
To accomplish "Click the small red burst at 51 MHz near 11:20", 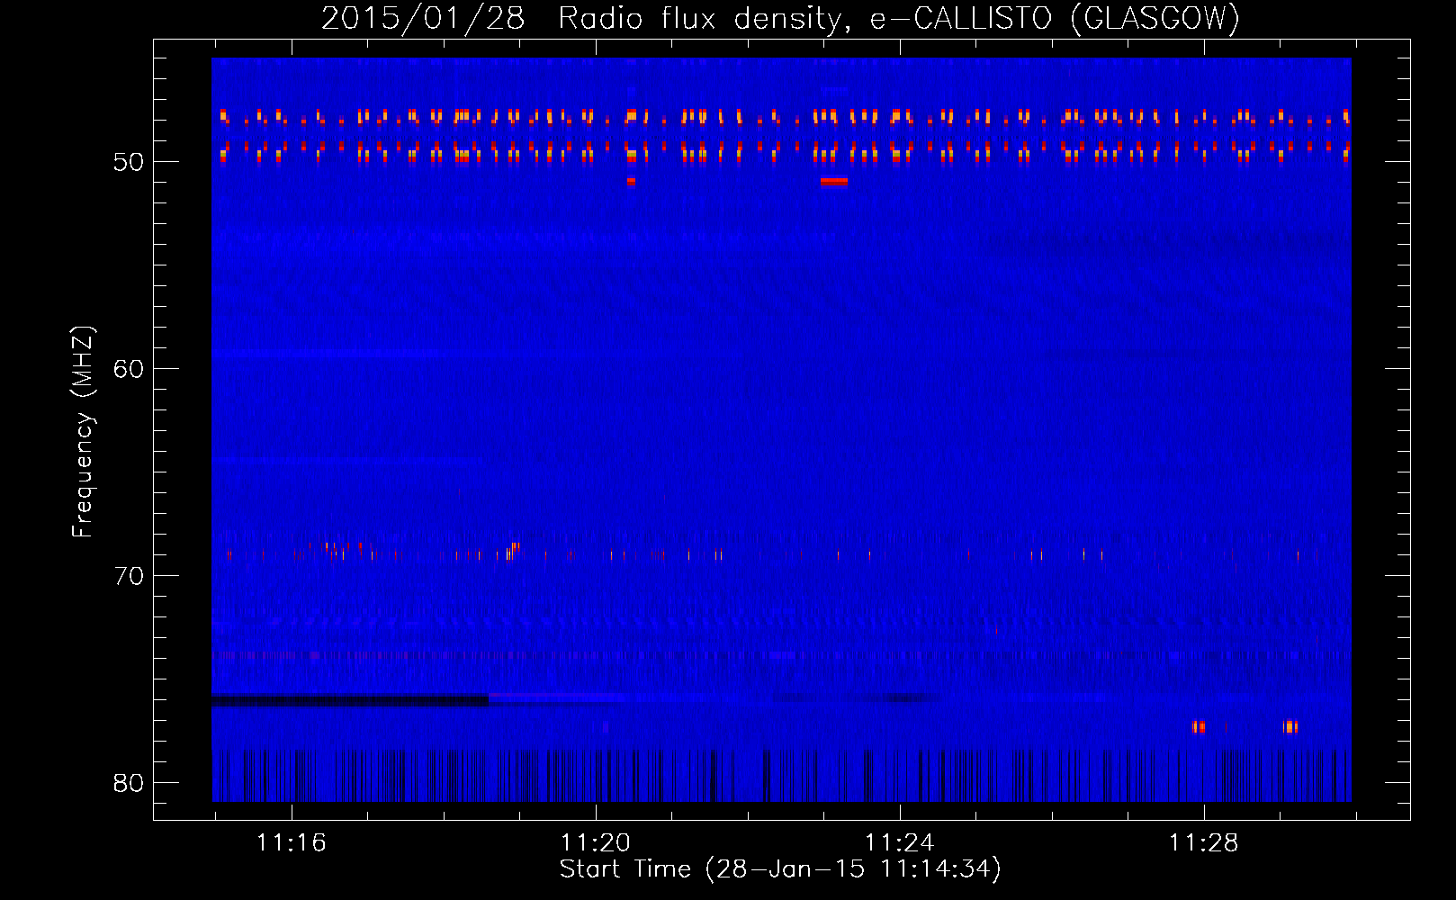I will coord(631,181).
